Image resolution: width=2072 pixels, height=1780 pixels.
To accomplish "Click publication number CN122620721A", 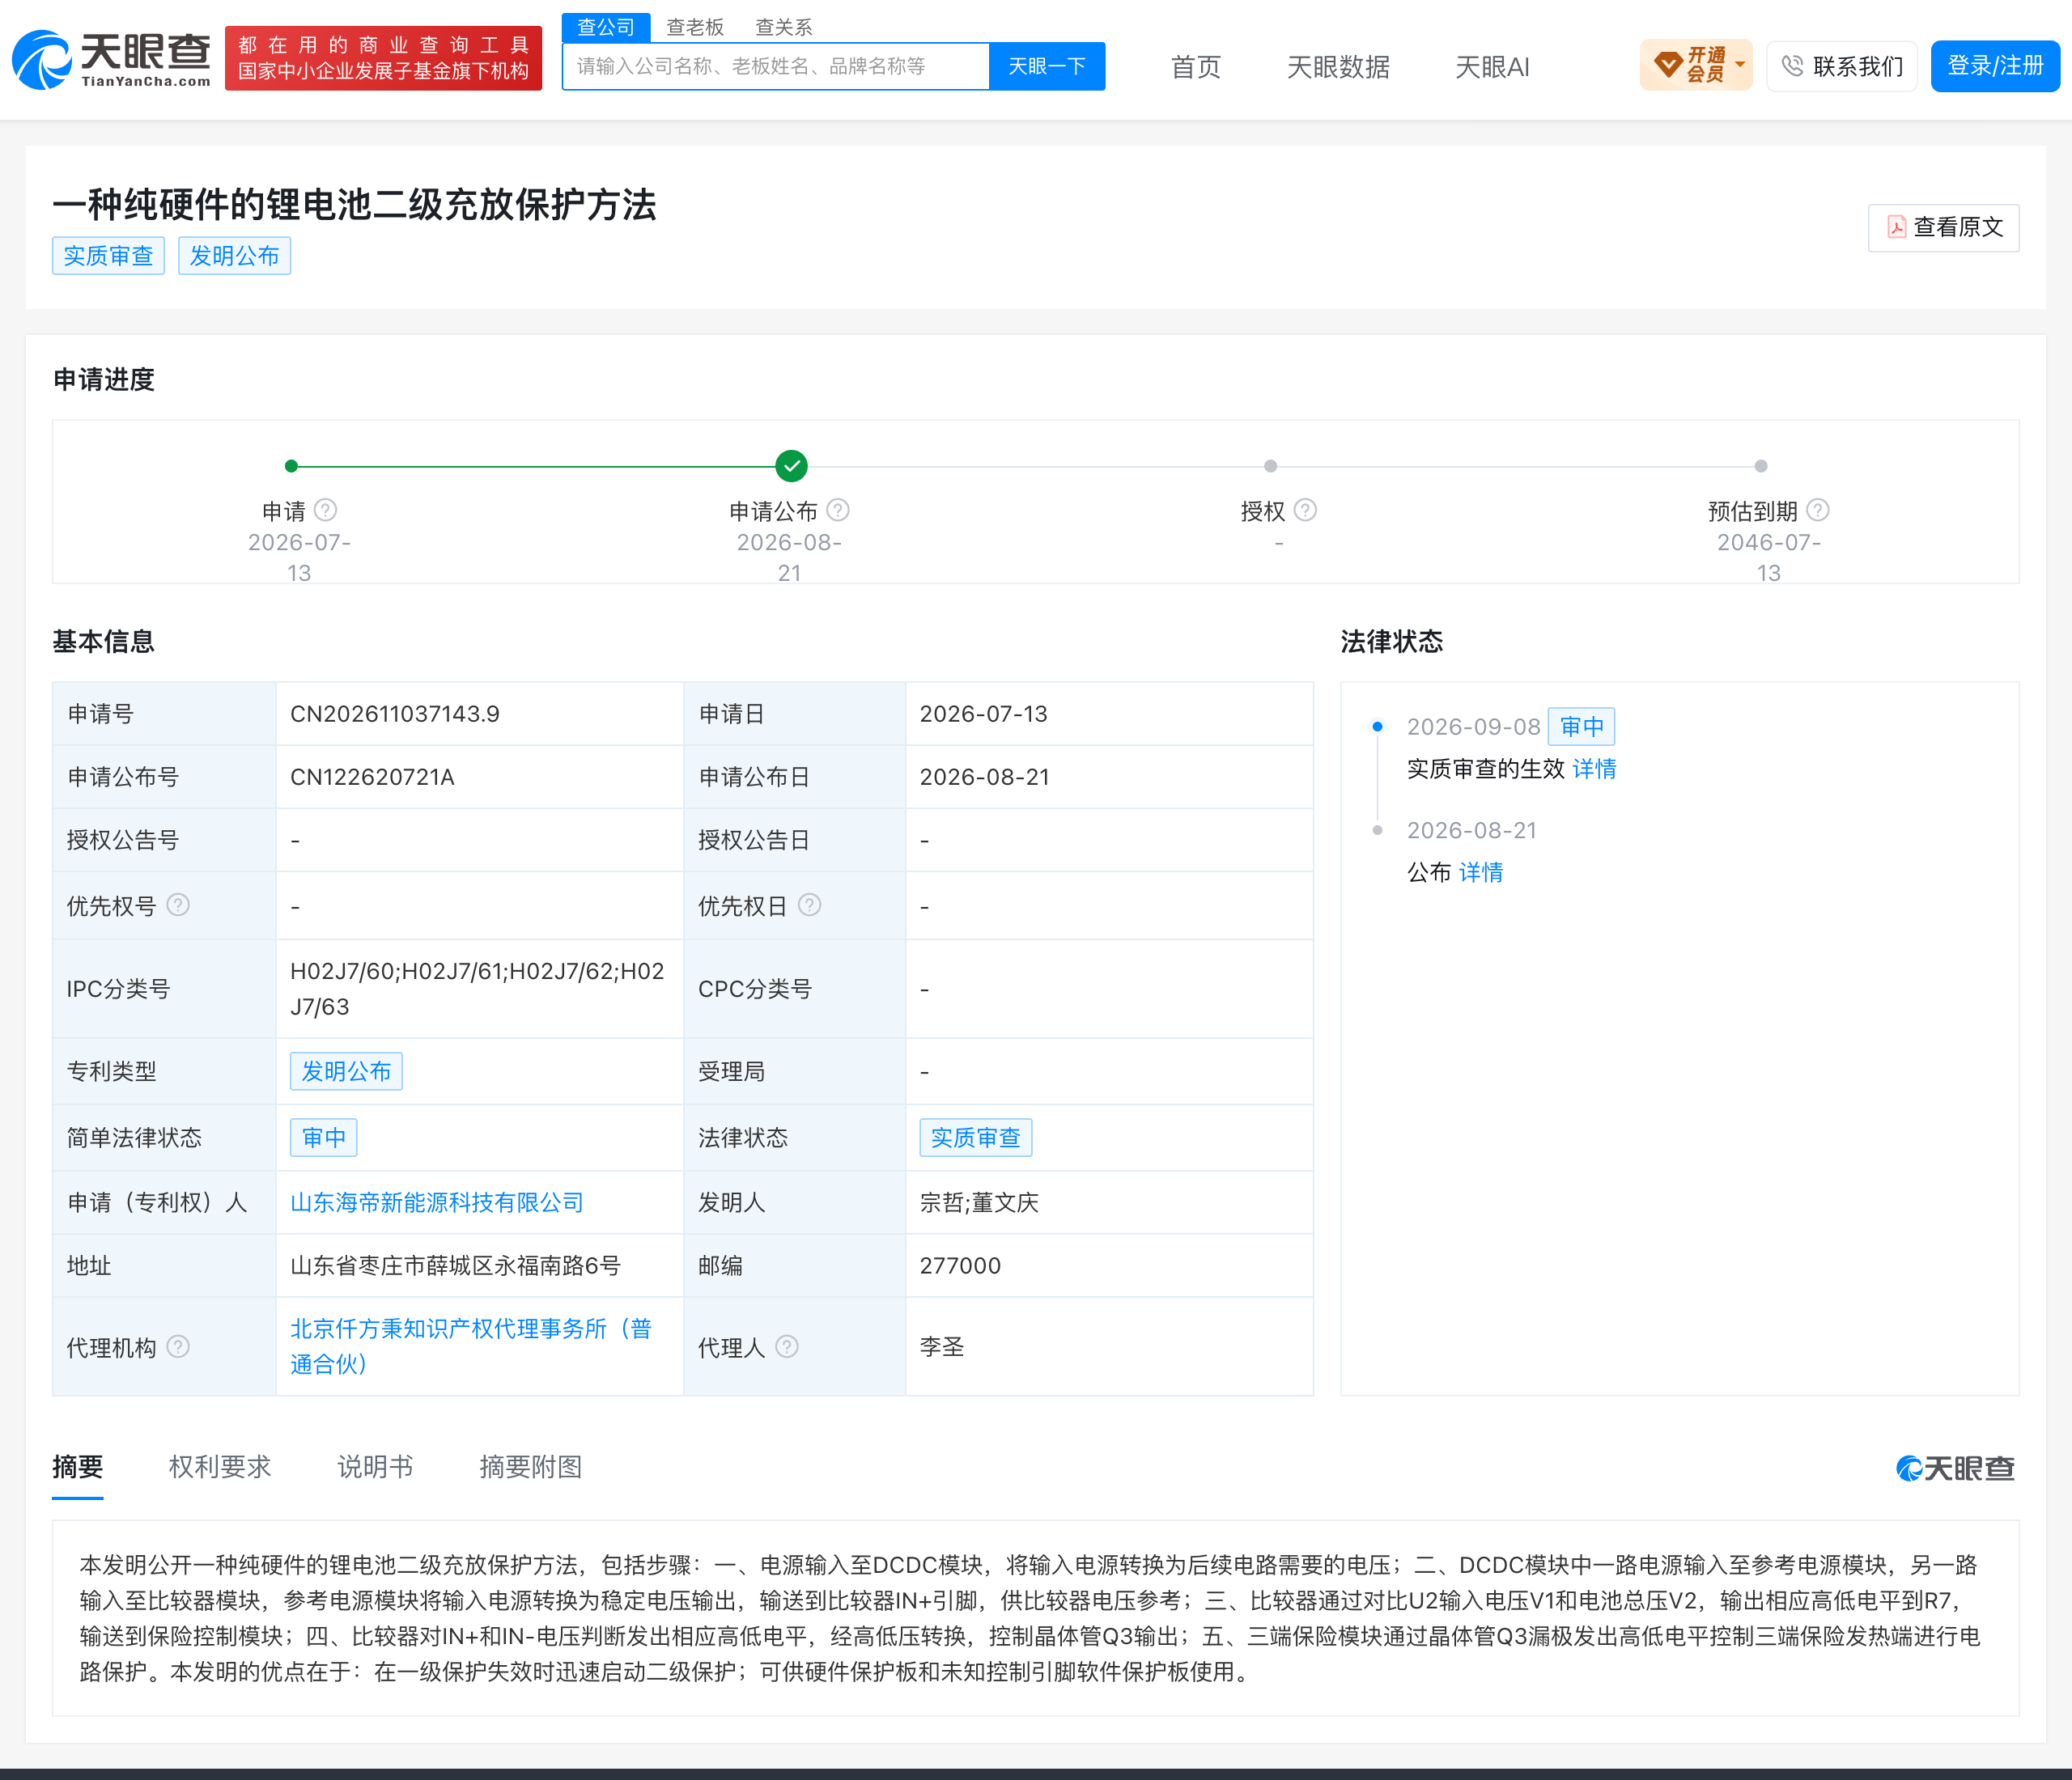I will point(372,777).
